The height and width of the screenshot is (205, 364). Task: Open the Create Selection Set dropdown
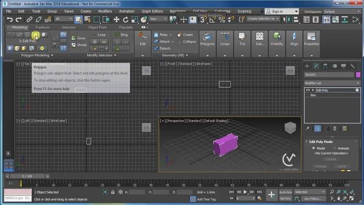pos(263,19)
